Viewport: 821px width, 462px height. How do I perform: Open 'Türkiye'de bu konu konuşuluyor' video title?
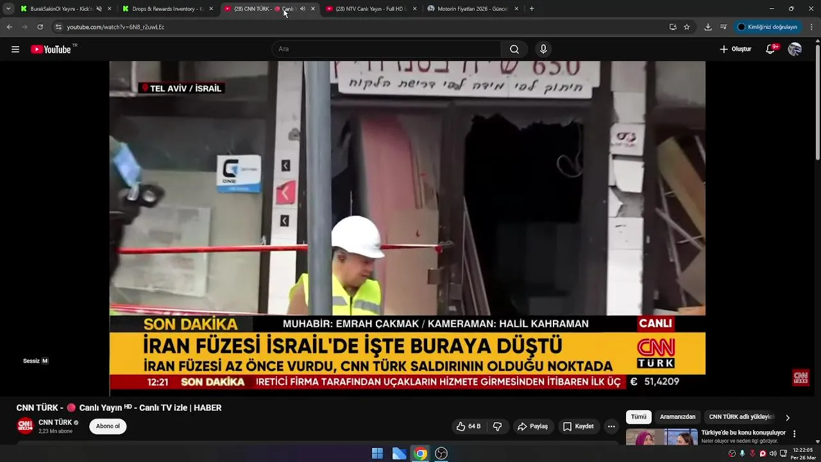pos(743,432)
